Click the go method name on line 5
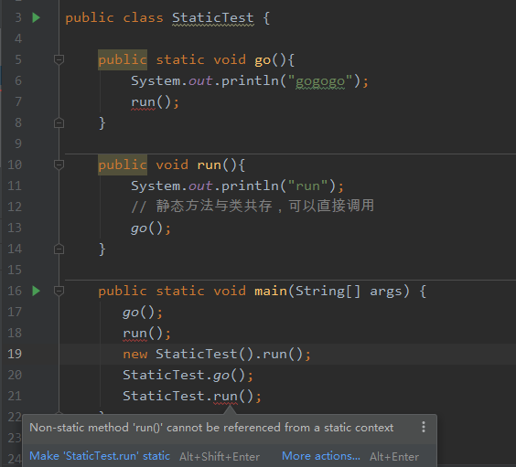The image size is (516, 467). pos(263,60)
